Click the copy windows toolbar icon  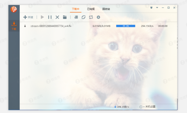tap(83, 17)
